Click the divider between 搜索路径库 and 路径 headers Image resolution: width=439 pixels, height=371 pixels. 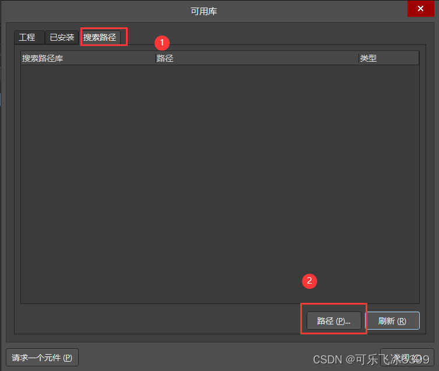click(155, 58)
